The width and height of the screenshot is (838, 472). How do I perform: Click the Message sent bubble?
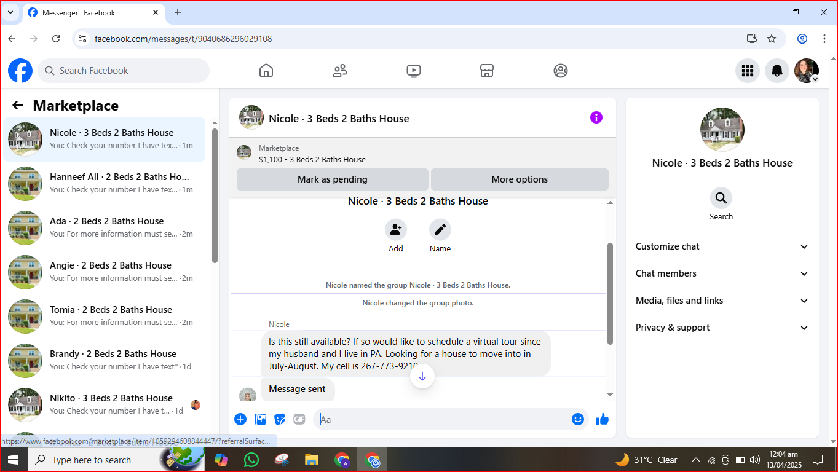click(x=298, y=389)
